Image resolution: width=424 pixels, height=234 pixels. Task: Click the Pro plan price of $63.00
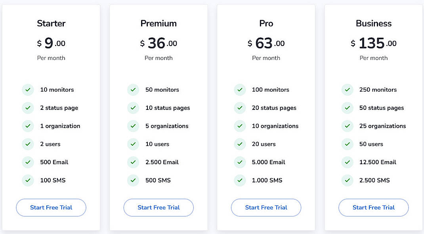click(x=266, y=43)
